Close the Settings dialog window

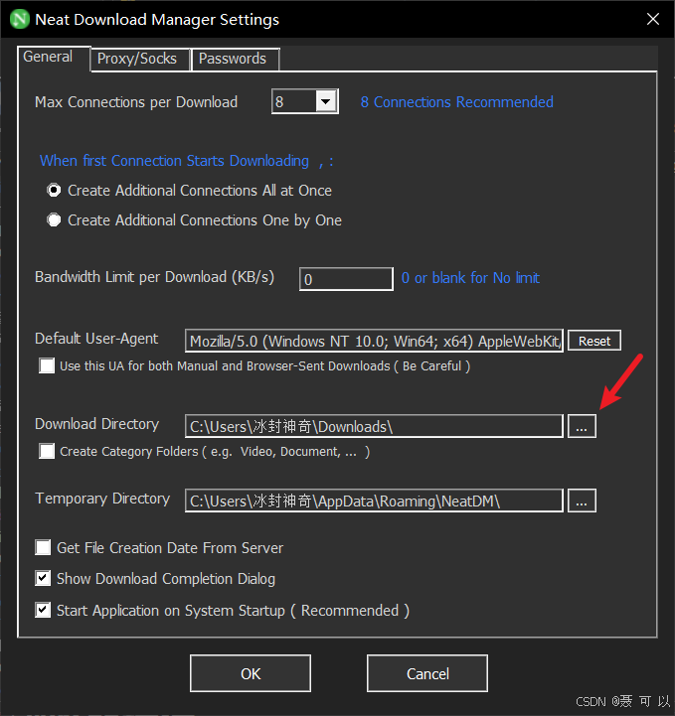[x=652, y=19]
